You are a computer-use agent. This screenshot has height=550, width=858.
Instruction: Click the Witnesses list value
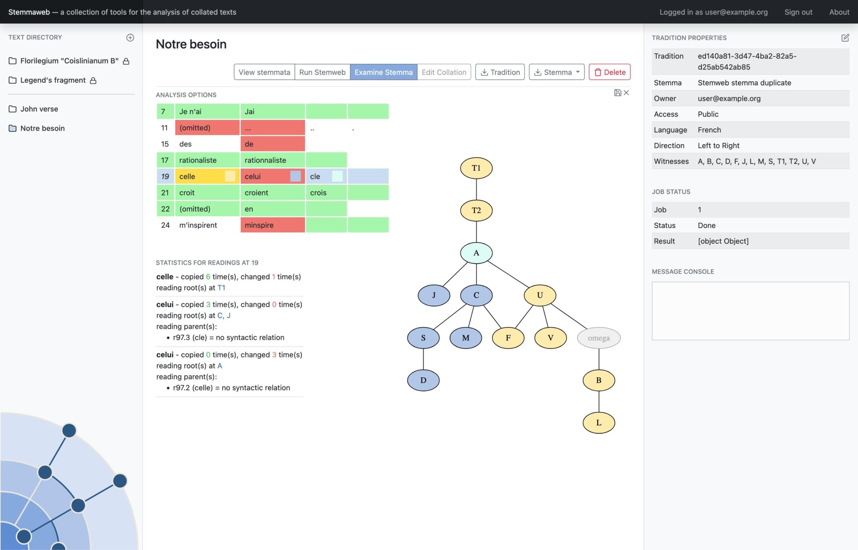(757, 161)
